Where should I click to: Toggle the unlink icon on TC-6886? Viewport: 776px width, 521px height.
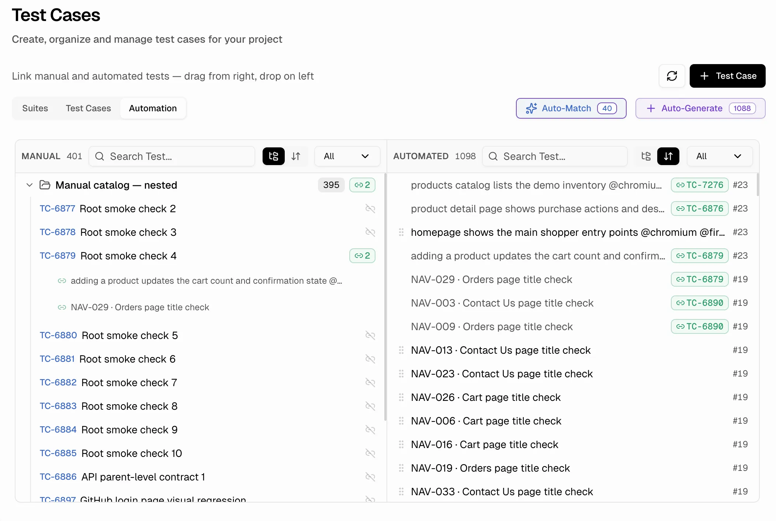click(370, 476)
